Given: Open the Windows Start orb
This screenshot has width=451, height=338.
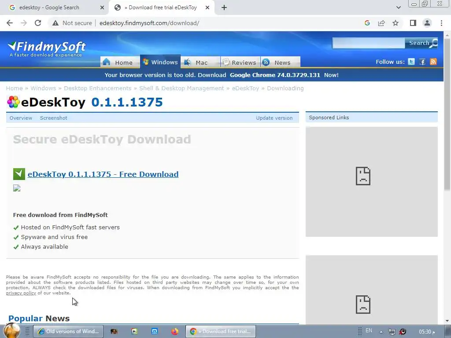Looking at the screenshot, I should point(12,331).
